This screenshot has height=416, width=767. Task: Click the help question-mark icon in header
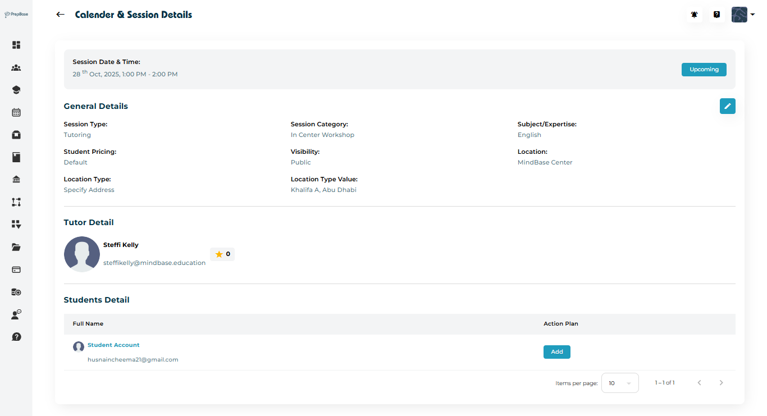click(717, 15)
